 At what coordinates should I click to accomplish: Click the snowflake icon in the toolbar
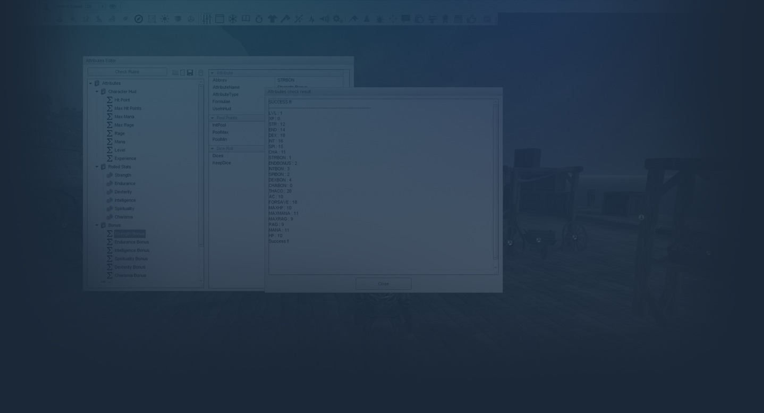pyautogui.click(x=233, y=19)
